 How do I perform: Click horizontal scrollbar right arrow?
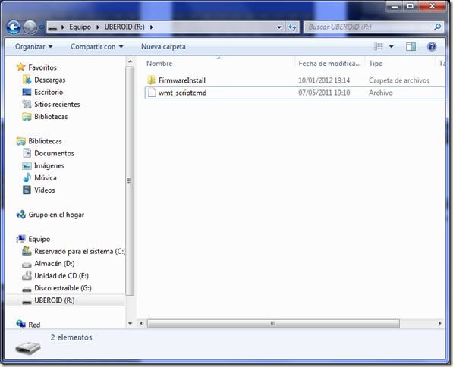[x=440, y=323]
